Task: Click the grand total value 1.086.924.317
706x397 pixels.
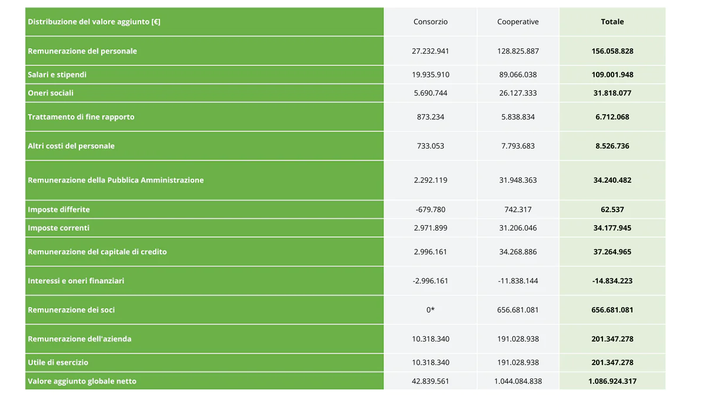Action: 612,381
